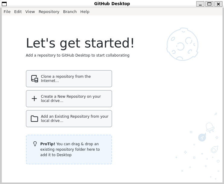224x184 pixels.
Task: Pick 'Add an Existing Repository from your local drive...' text
Action: pyautogui.click(x=75, y=118)
